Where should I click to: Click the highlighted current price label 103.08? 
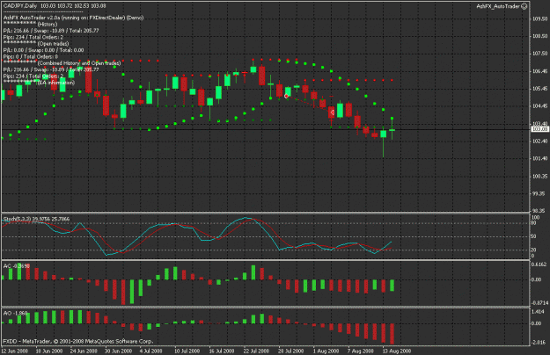539,129
